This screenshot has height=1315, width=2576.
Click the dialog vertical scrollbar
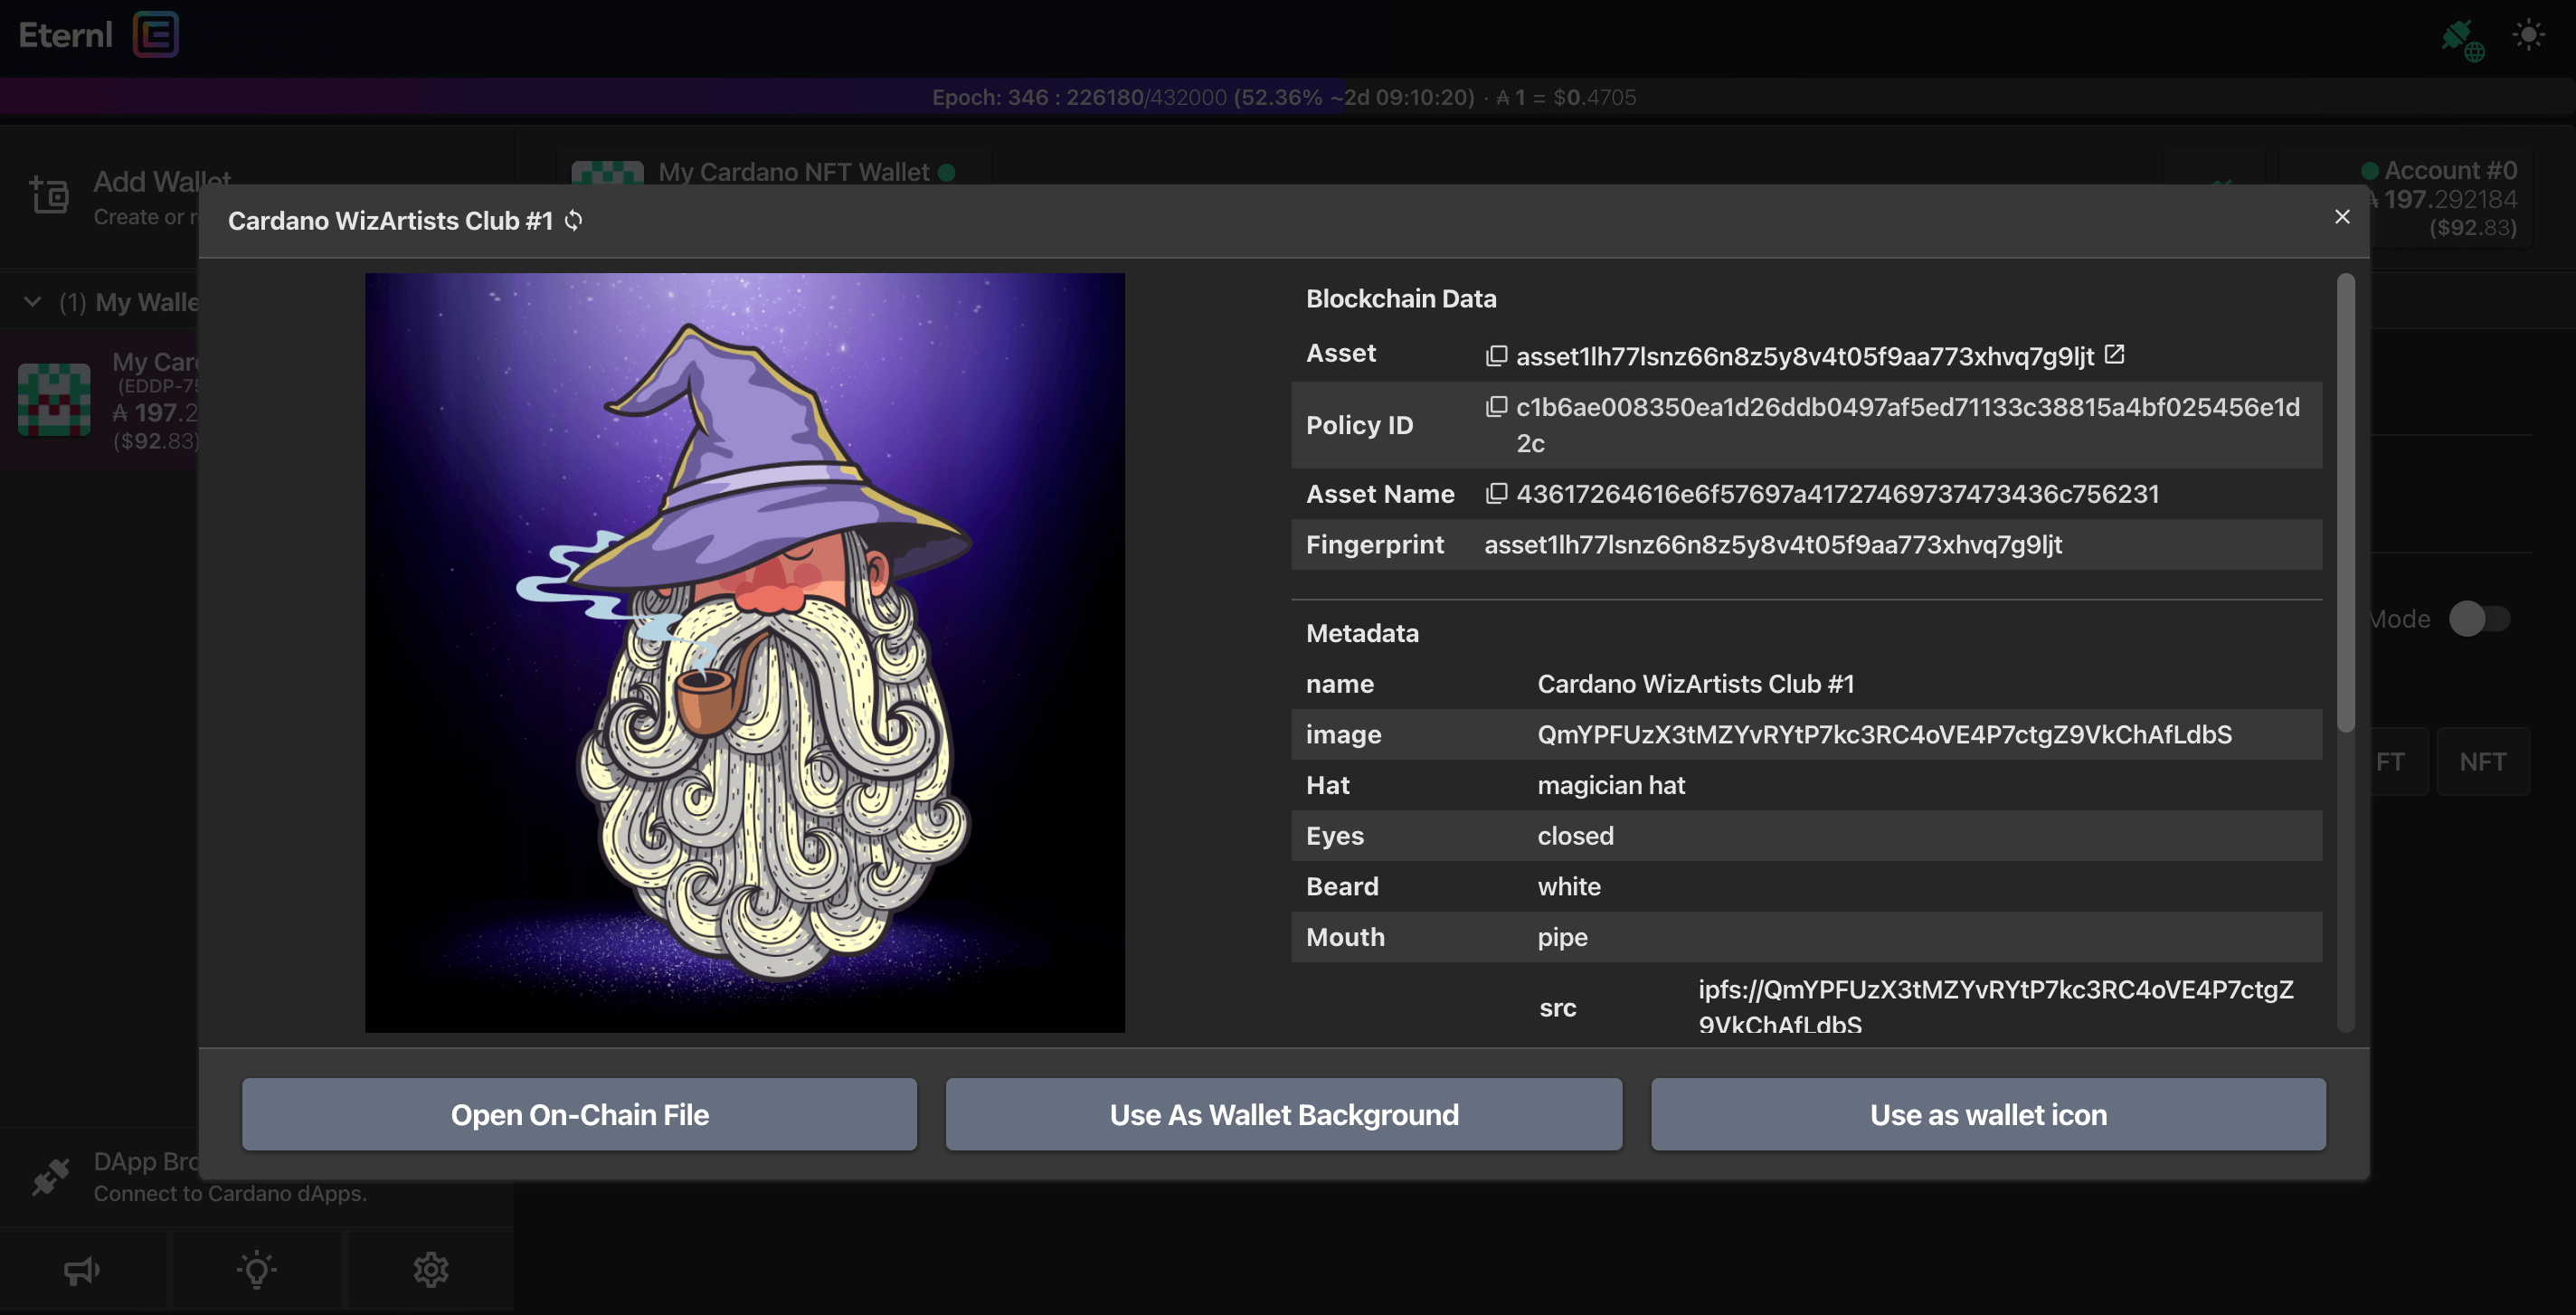[2345, 503]
